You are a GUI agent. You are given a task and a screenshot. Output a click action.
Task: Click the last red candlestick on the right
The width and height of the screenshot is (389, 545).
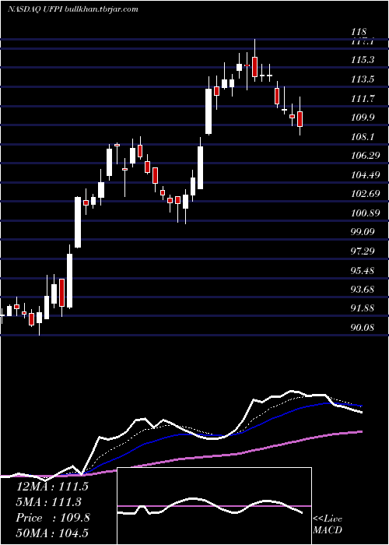coord(300,119)
